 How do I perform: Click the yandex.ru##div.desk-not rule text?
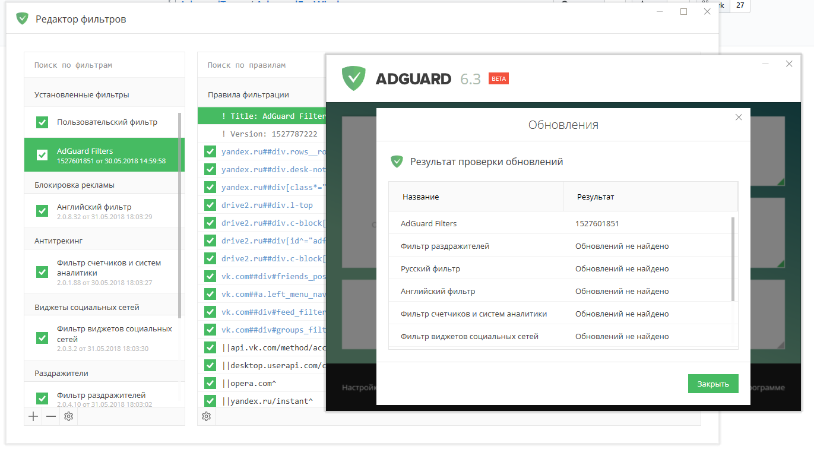[274, 169]
